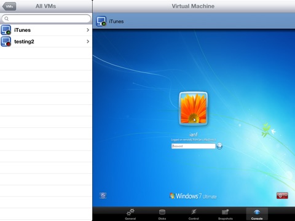Switch to the Console tab
This screenshot has height=221, width=295.
(x=257, y=214)
